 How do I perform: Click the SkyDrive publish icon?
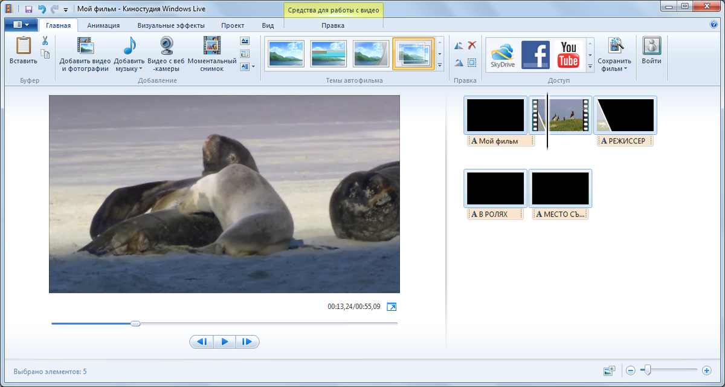click(503, 53)
